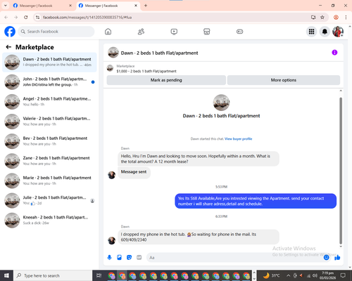
Task: Close the first Messenger tab
Action: (70, 6)
